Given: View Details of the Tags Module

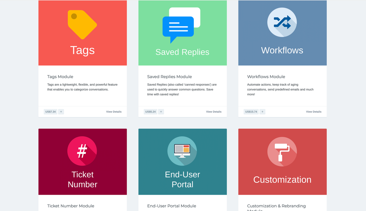Looking at the screenshot, I should (114, 112).
